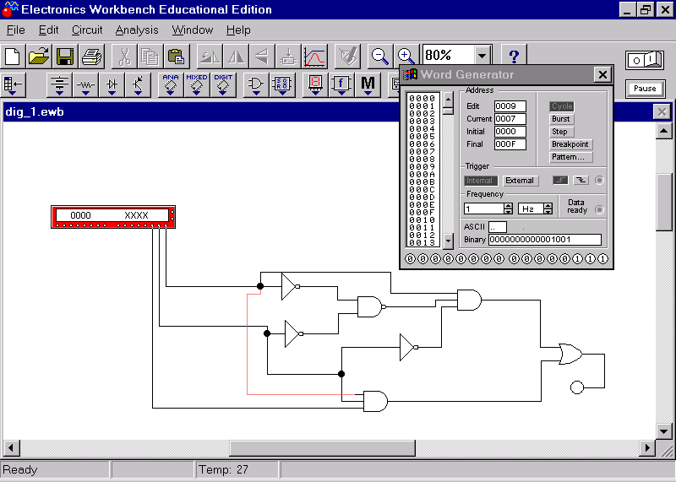Open a circuit file with the folder icon
The width and height of the screenshot is (676, 482).
(x=39, y=57)
